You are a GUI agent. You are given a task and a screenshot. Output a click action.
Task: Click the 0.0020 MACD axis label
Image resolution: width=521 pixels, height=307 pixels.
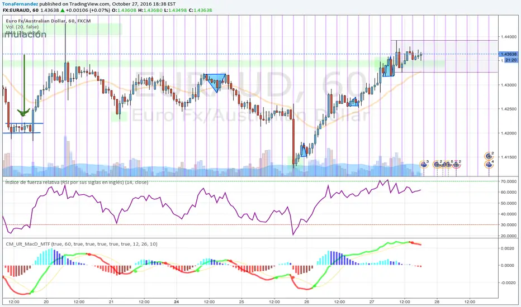coord(508,248)
